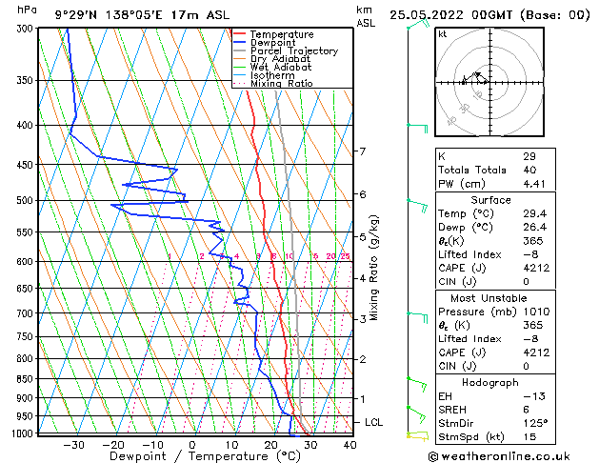Click the EH value -13

coord(534,396)
